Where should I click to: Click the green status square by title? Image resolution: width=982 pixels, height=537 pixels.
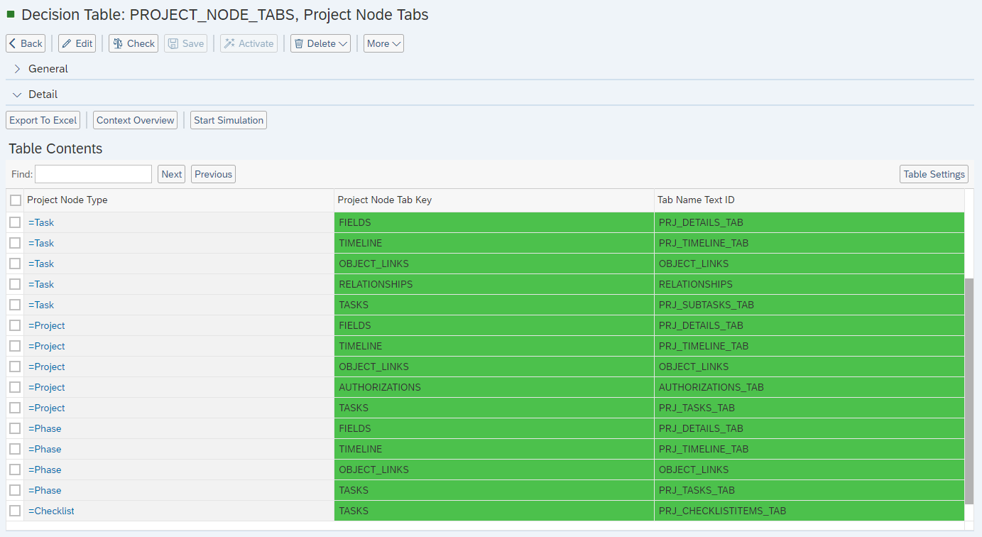[11, 14]
